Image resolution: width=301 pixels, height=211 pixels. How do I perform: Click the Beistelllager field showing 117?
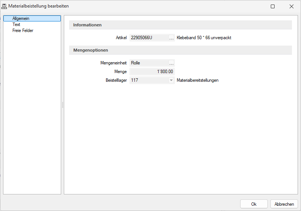148,80
